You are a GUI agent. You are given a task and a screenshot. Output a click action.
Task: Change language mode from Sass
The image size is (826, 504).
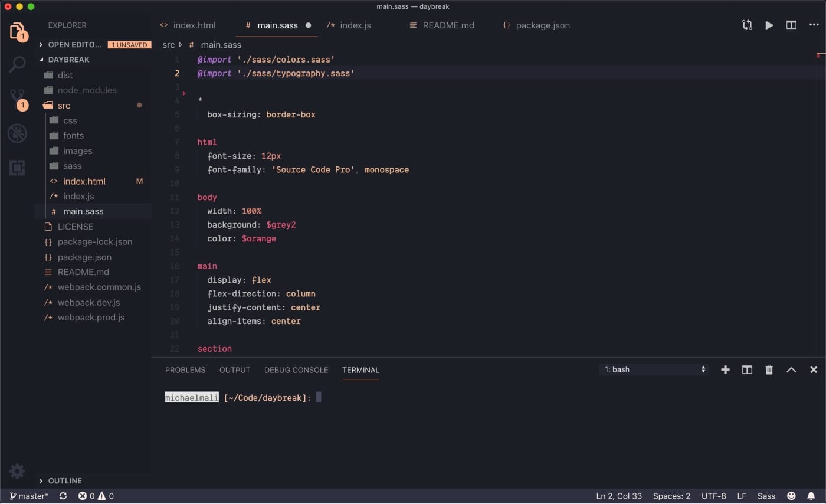pyautogui.click(x=766, y=496)
